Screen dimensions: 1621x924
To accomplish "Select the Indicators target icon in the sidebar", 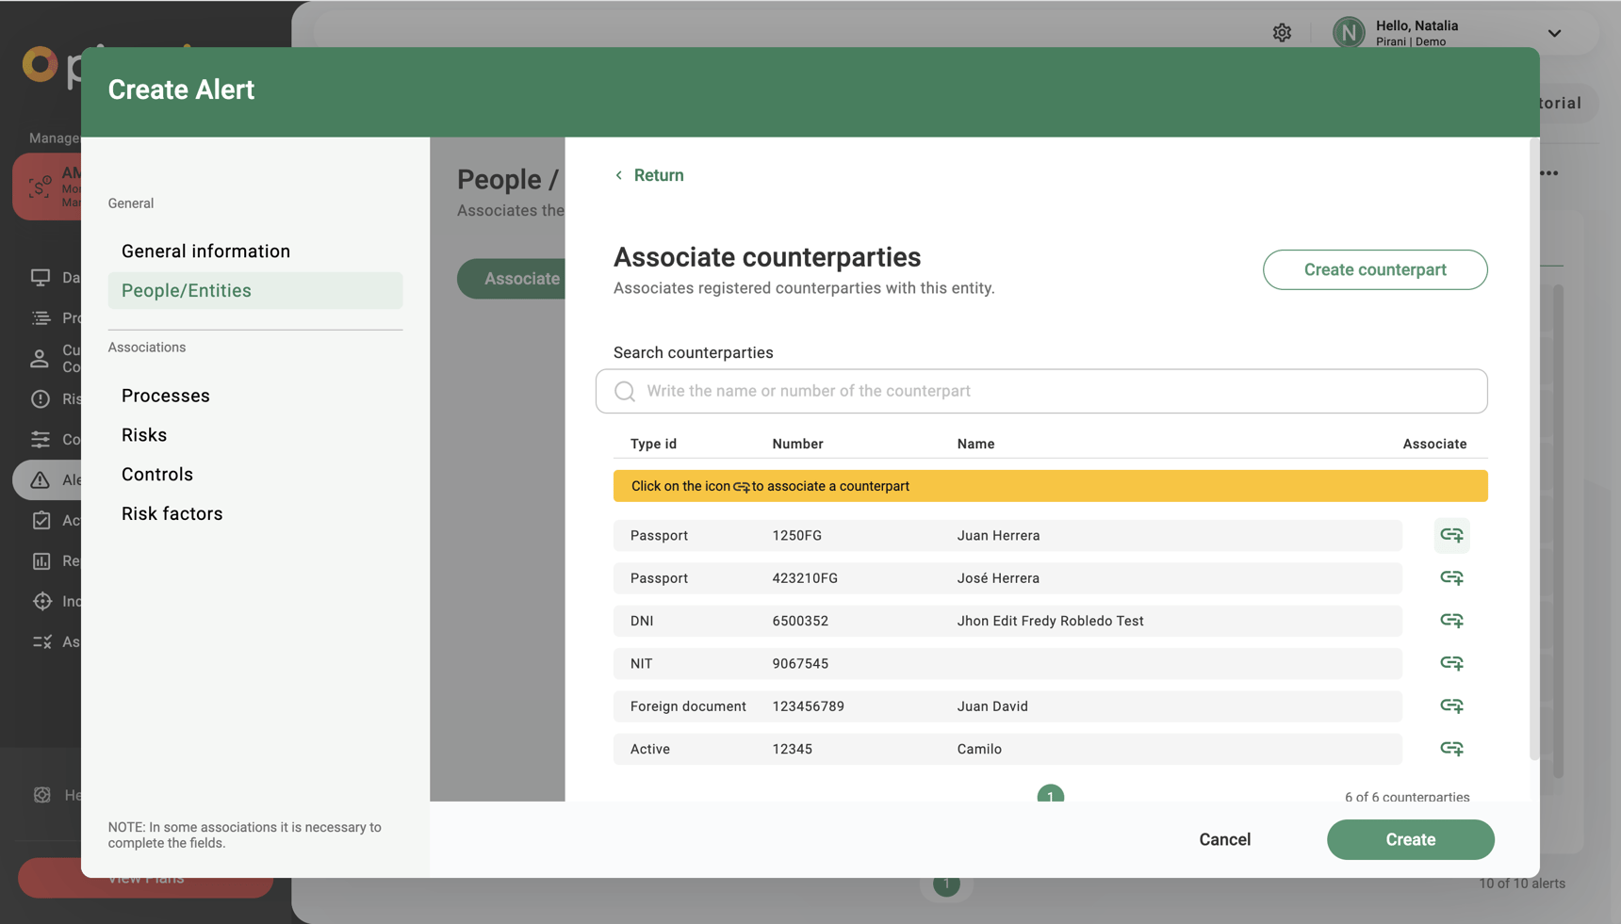I will point(41,601).
